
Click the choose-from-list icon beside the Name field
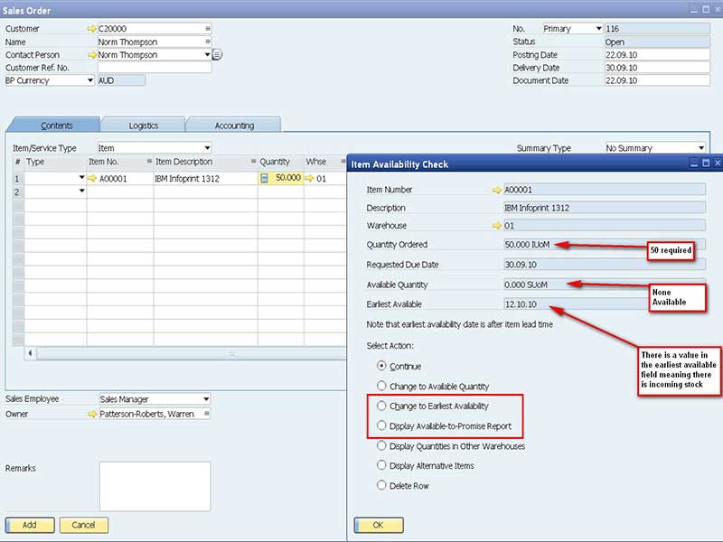click(206, 42)
